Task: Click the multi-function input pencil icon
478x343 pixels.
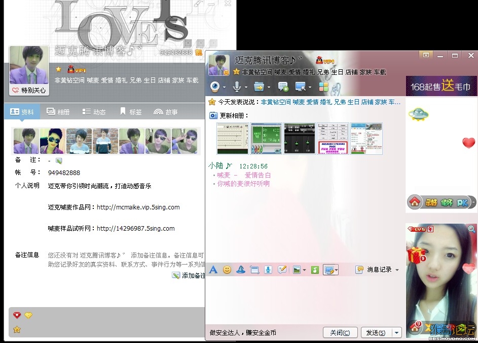Action: click(282, 270)
